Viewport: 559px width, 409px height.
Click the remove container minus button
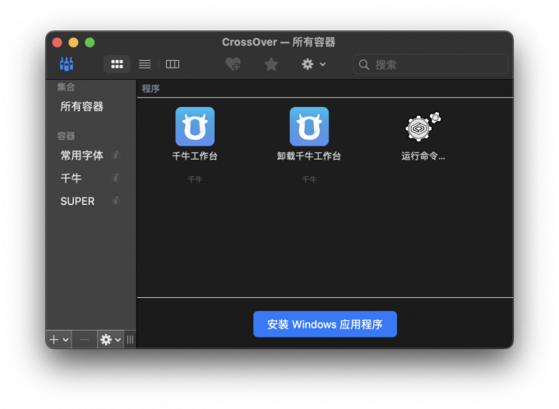coord(85,339)
